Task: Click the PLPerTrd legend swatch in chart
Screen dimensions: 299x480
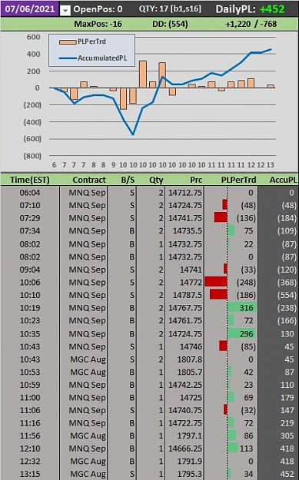Action: [x=68, y=42]
